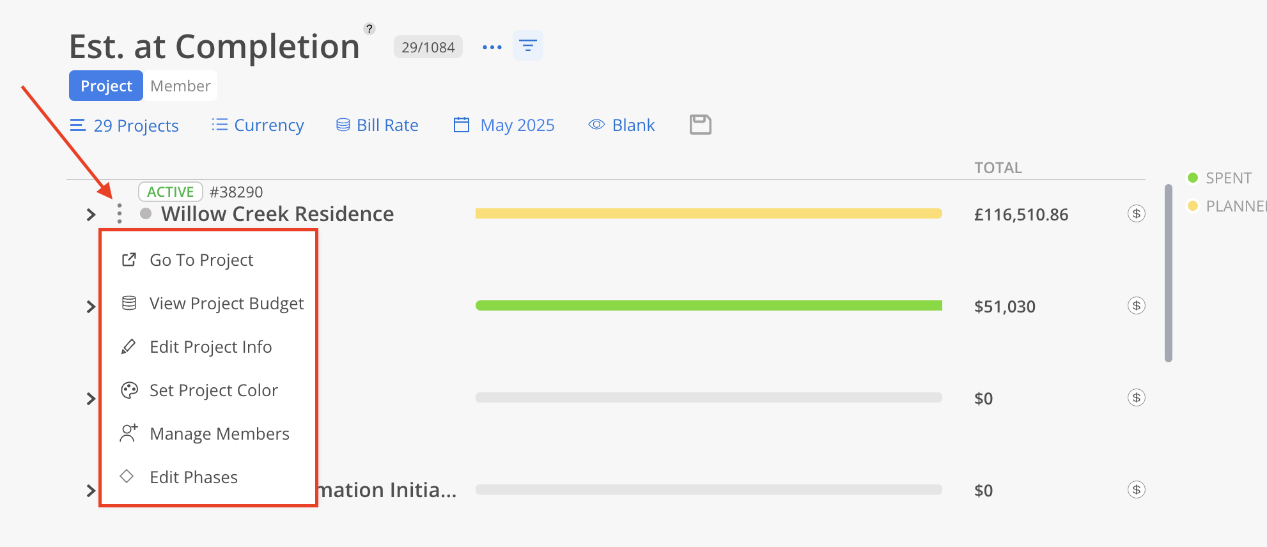Toggle the Blank visibility option
Viewport: 1267px width, 547px height.
[x=621, y=125]
